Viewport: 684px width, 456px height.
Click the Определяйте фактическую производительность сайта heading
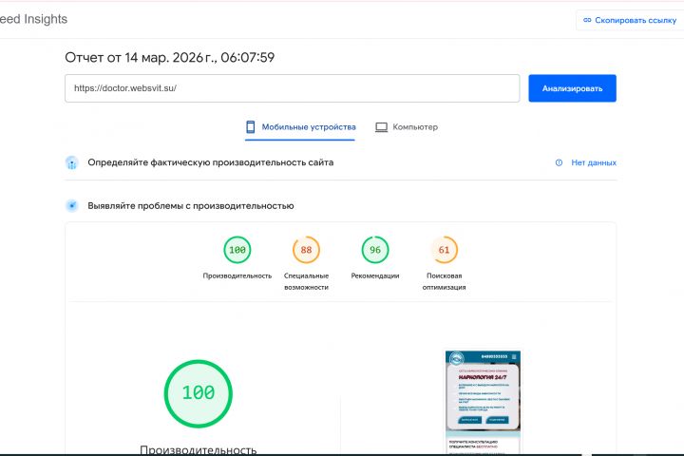211,162
